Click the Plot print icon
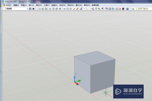 pyautogui.click(x=50, y=9)
